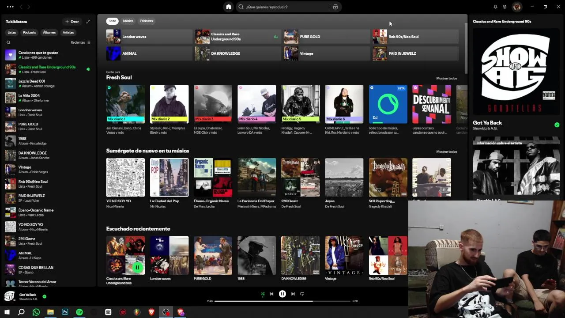Skip to the previous track
The image size is (565, 318).
[271, 294]
